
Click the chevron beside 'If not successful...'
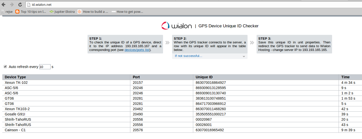coord(244,56)
